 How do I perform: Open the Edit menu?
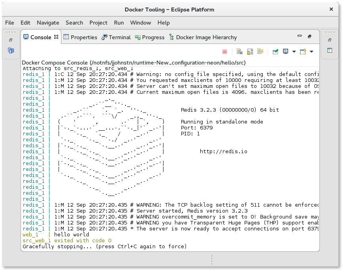pos(25,23)
